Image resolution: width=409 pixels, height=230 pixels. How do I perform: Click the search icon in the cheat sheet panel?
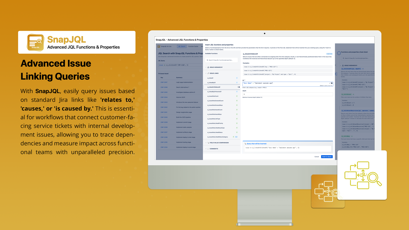pos(344,58)
